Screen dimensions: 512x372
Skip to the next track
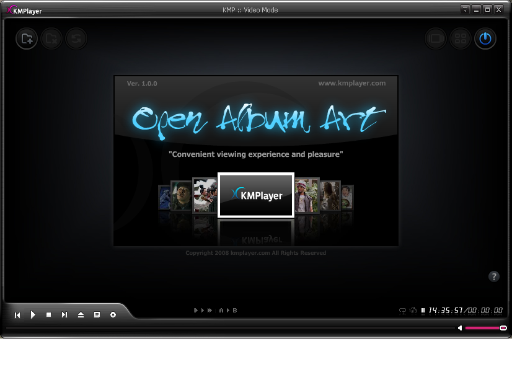64,314
